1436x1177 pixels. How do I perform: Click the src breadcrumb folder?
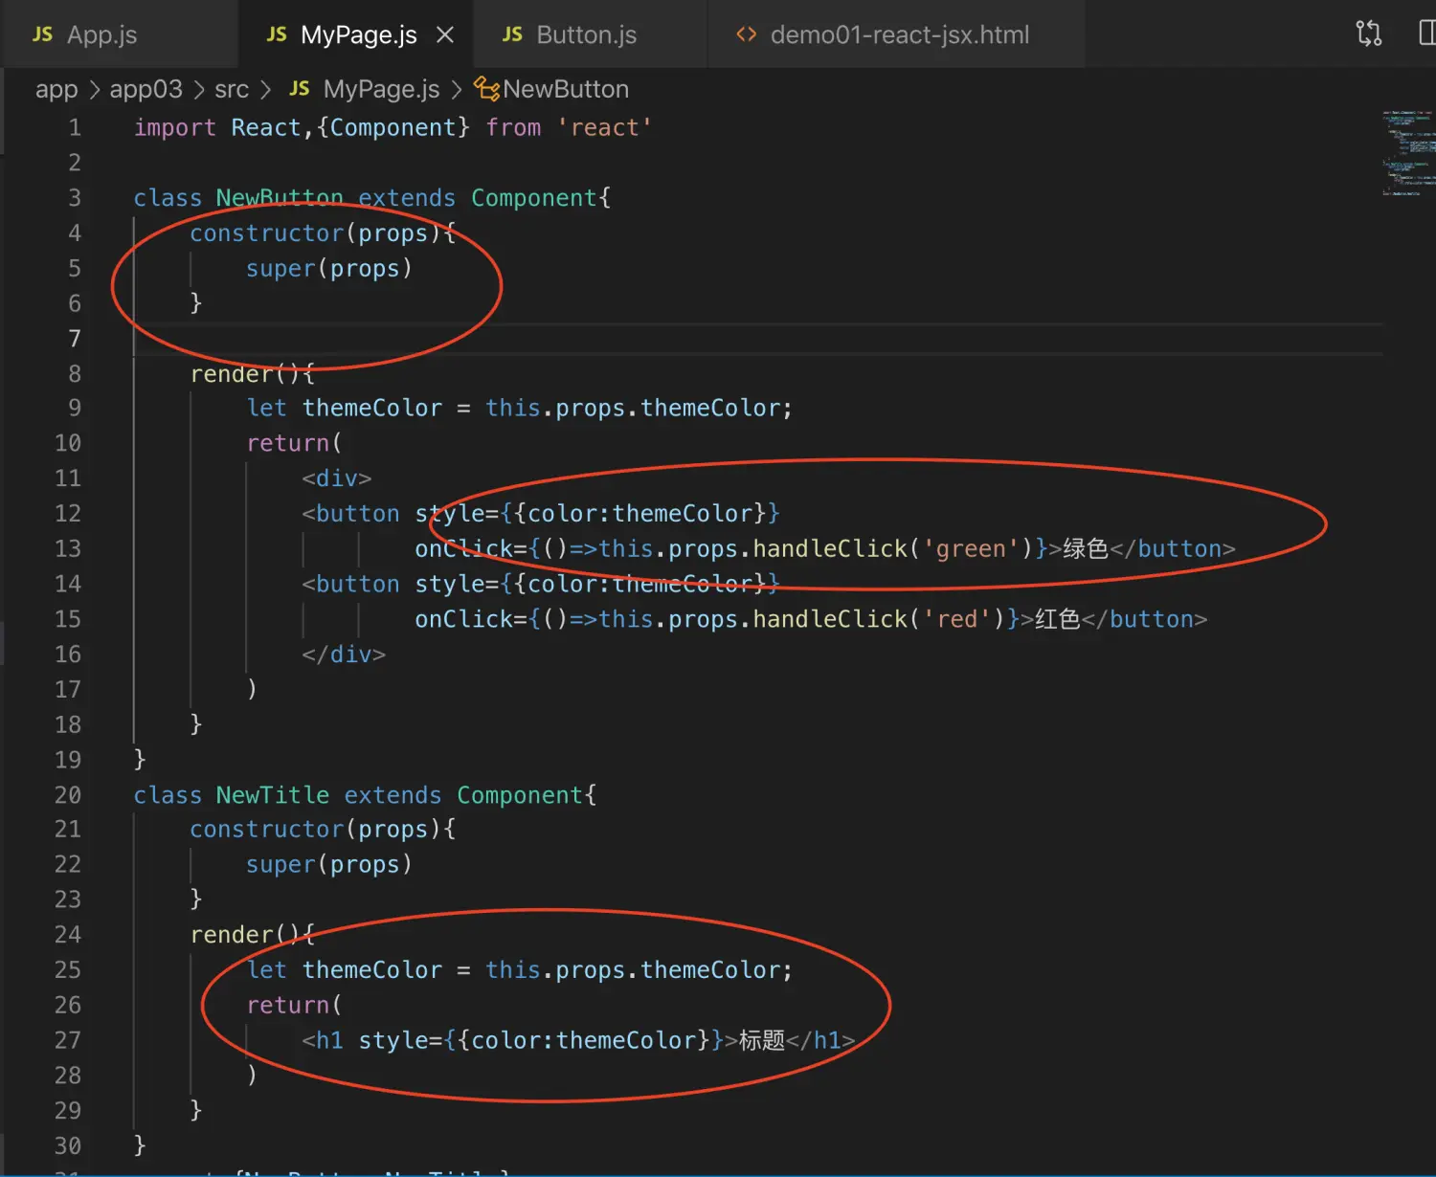(x=232, y=89)
